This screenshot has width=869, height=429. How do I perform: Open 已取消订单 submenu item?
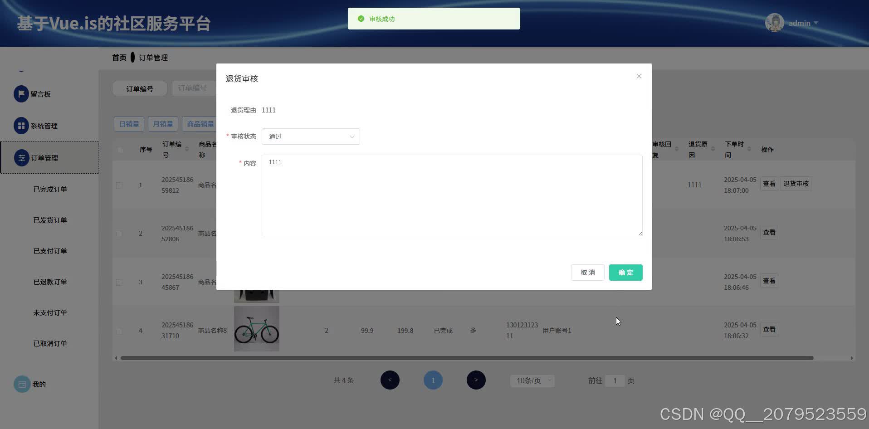coord(50,343)
